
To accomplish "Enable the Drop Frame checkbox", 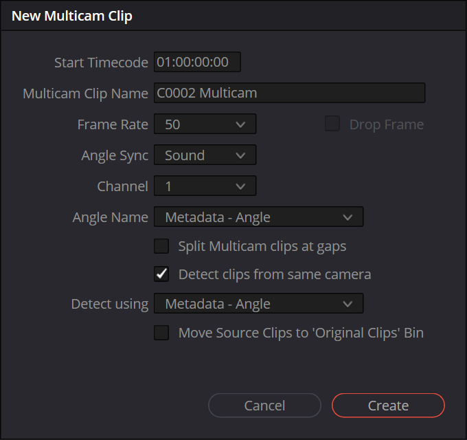I will click(332, 124).
